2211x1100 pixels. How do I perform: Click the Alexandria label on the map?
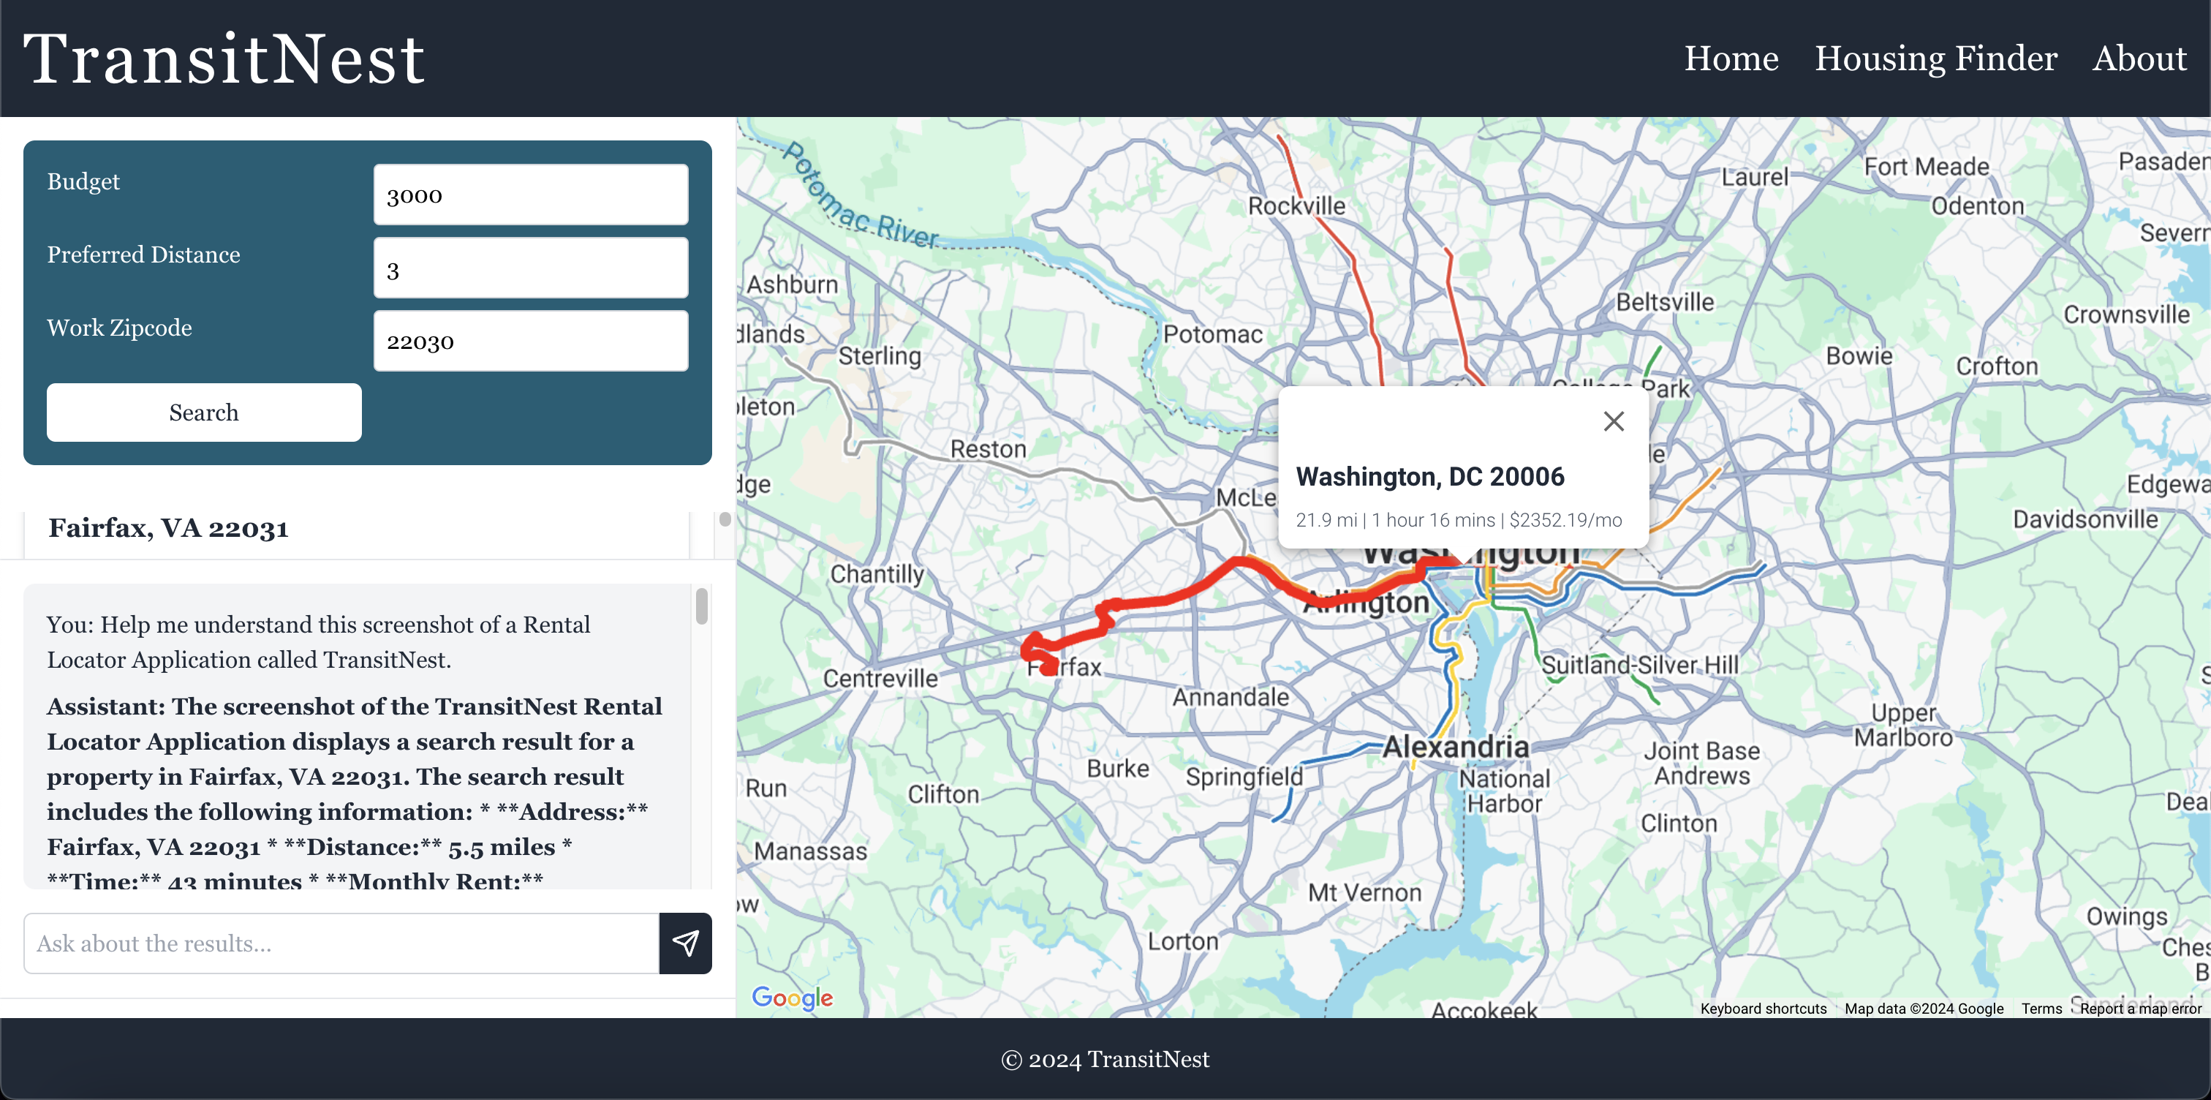1456,747
